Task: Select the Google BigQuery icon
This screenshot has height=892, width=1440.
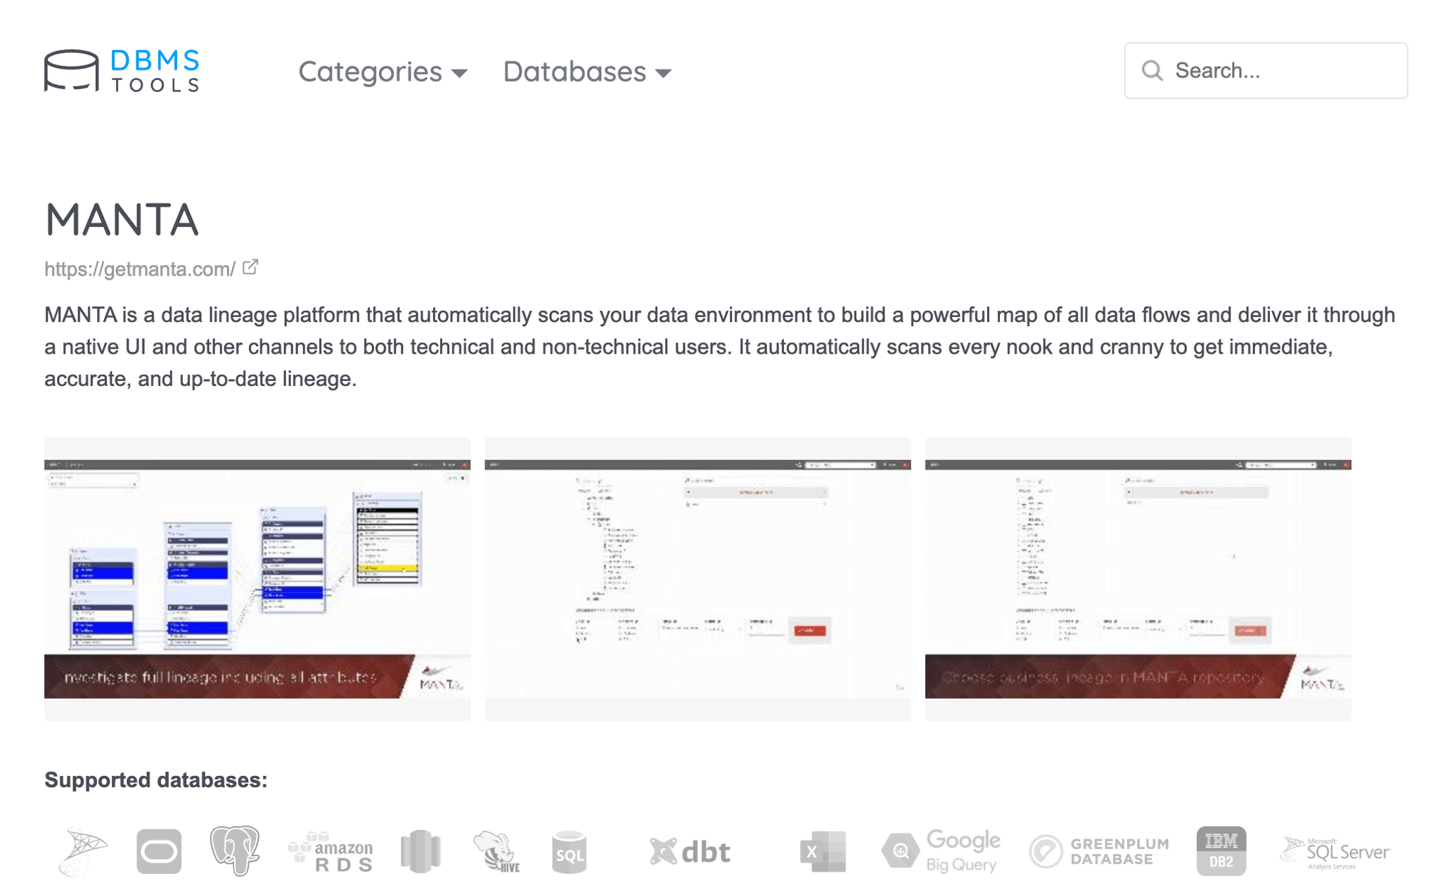Action: point(942,851)
